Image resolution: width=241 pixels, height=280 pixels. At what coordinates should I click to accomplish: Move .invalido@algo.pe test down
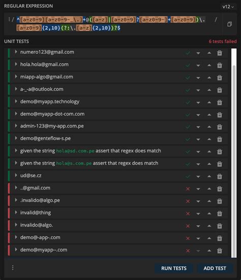(198, 201)
